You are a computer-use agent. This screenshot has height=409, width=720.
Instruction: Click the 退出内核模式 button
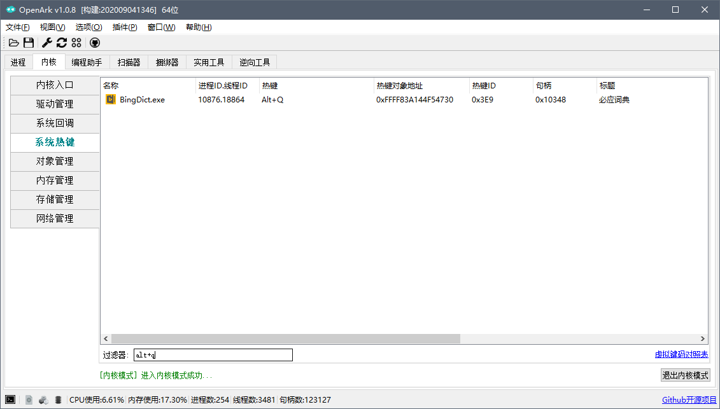click(686, 375)
